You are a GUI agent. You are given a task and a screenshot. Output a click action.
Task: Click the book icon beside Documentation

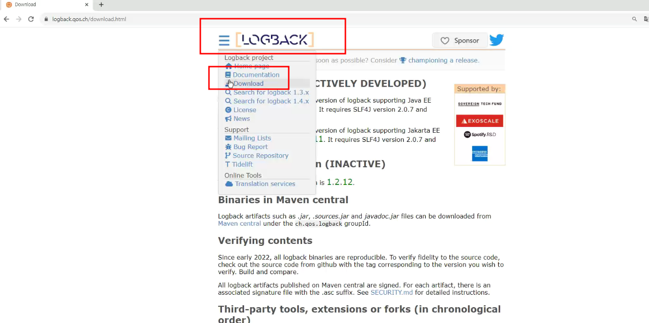[x=228, y=75]
